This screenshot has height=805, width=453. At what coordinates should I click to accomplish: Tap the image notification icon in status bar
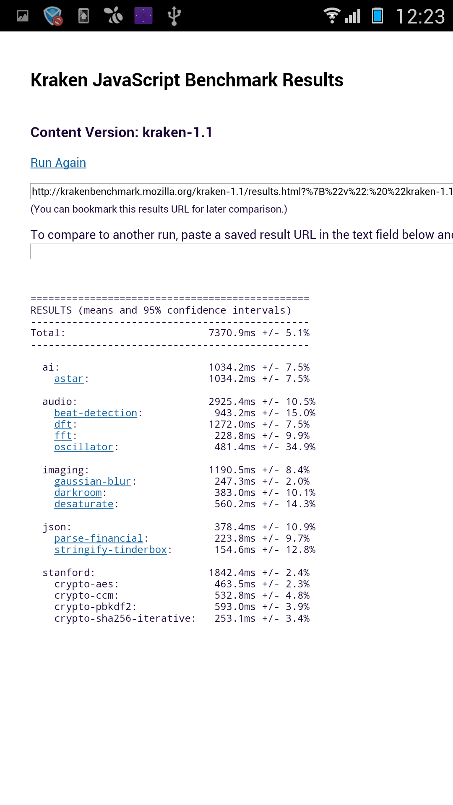pyautogui.click(x=23, y=16)
